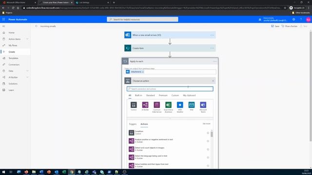Open notifications bell icon
Screen dimensions: 312x175
coord(260,19)
